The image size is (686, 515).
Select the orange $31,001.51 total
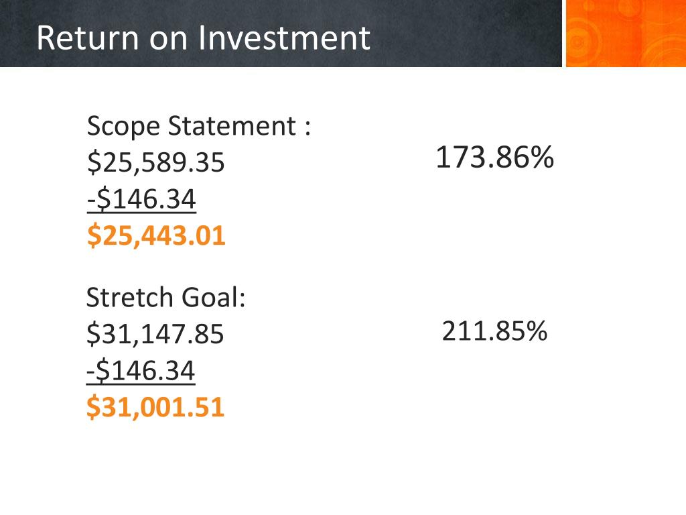point(155,407)
